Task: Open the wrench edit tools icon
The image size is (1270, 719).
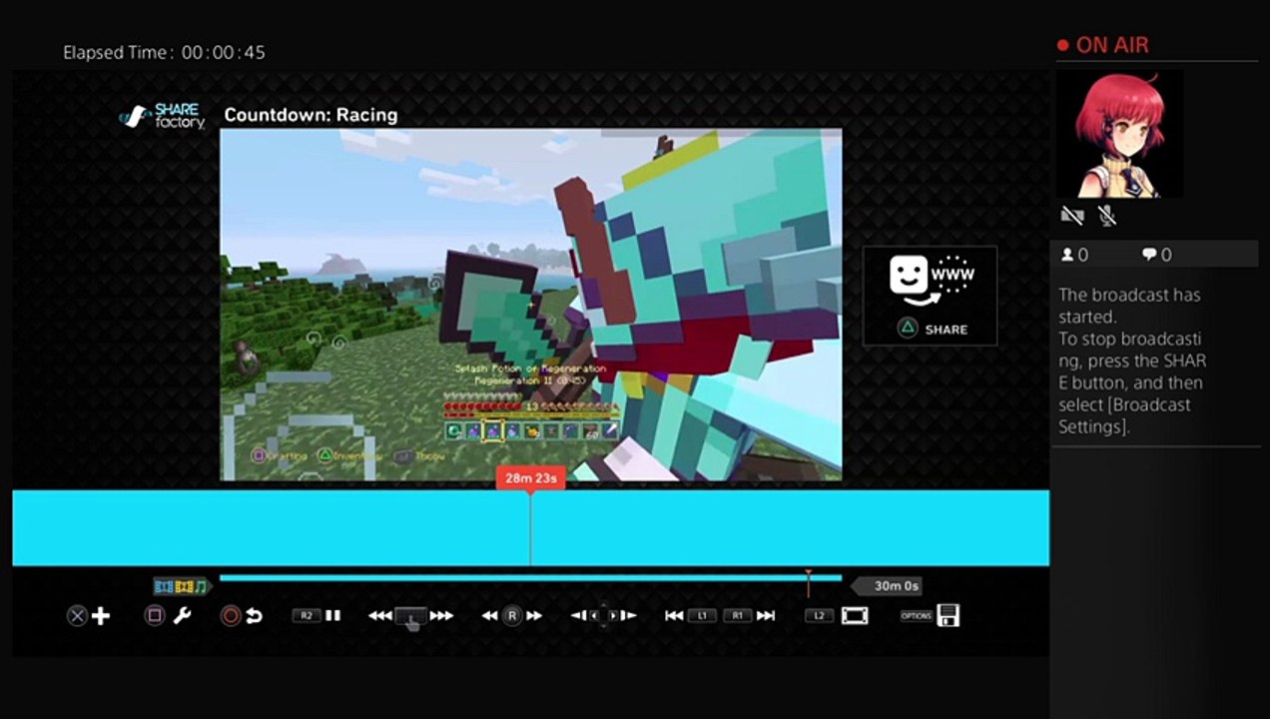Action: tap(182, 616)
